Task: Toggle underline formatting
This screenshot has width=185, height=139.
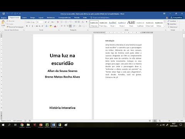Action: [x=32, y=26]
